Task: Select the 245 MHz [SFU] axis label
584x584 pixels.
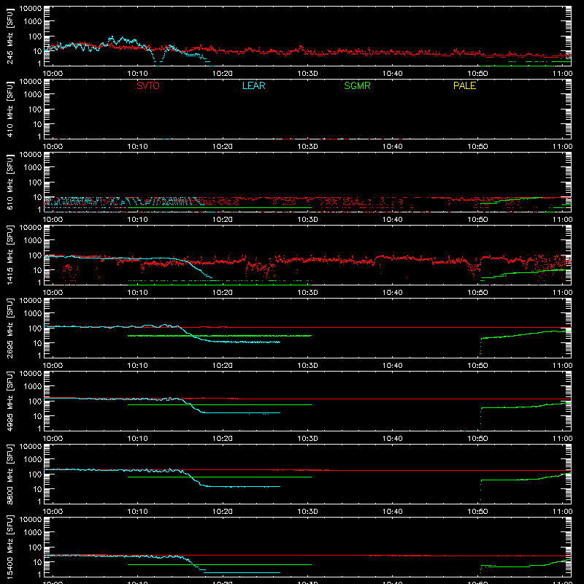Action: pos(10,36)
